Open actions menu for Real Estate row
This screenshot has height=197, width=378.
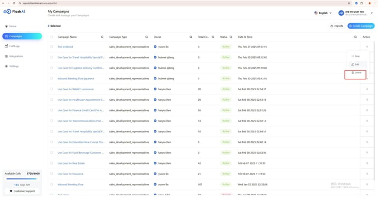point(367,163)
